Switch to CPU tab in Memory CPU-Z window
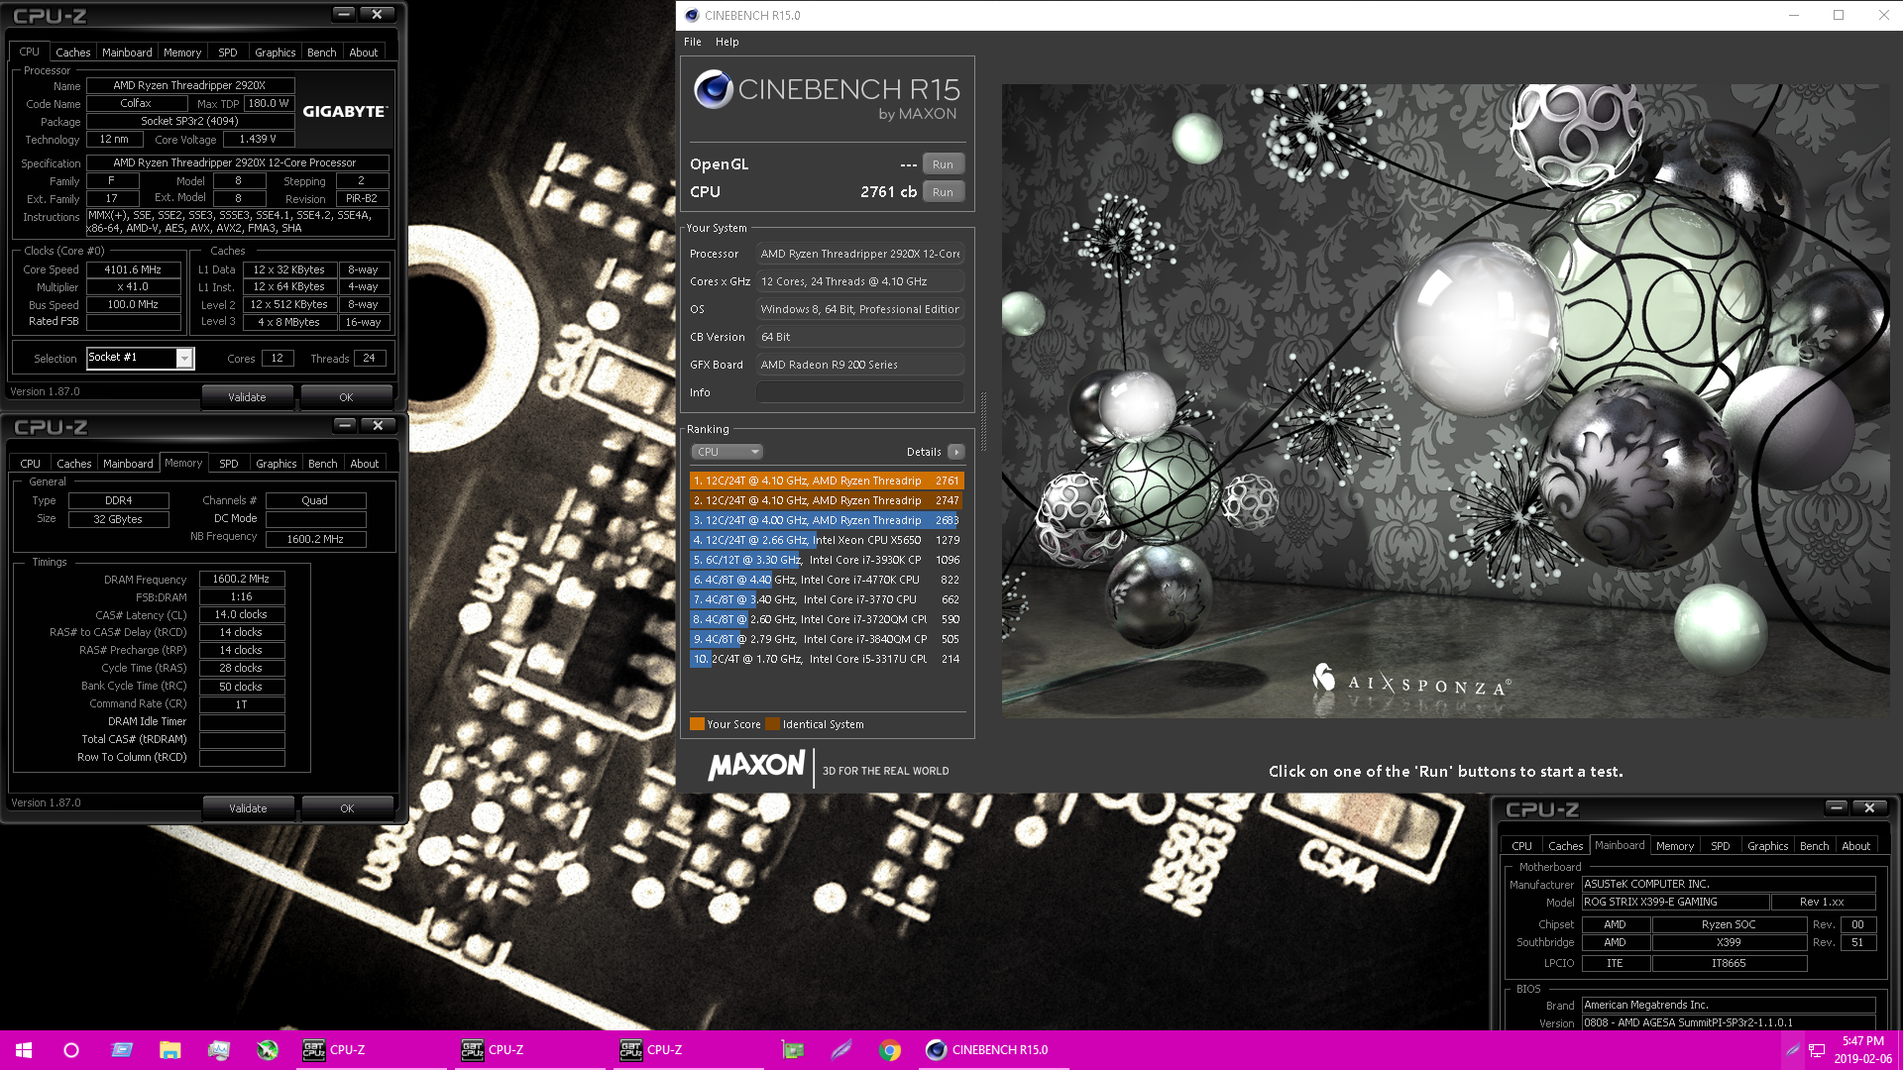 (x=31, y=464)
